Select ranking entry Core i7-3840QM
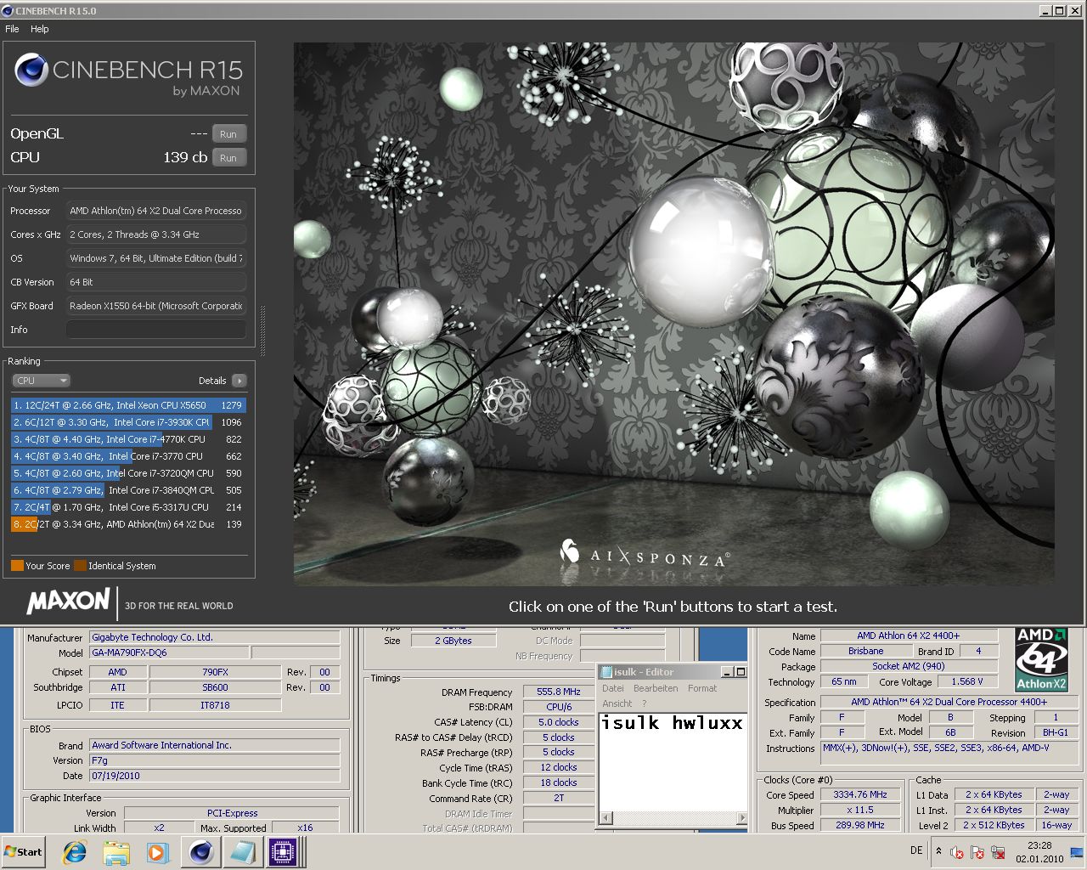Viewport: 1087px width, 870px height. pos(128,490)
